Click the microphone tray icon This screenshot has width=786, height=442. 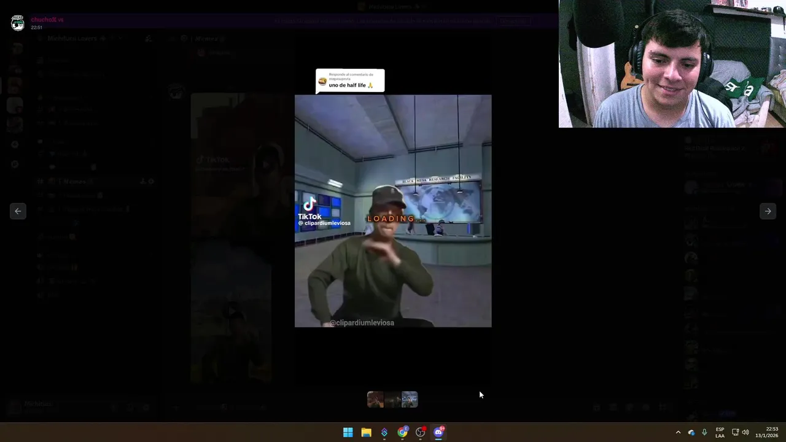pos(704,432)
